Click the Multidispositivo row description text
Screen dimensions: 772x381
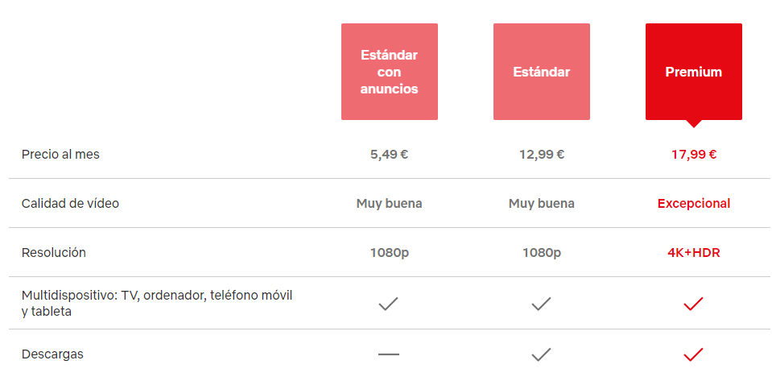click(x=157, y=303)
